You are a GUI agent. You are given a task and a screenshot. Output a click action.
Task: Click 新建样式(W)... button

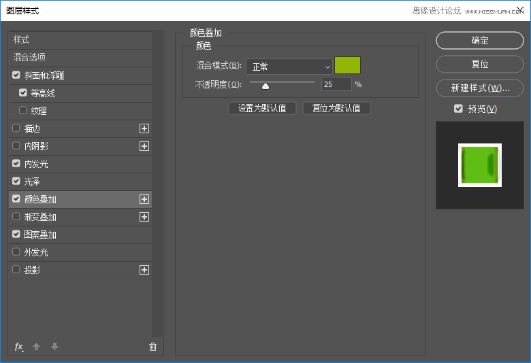[x=480, y=88]
